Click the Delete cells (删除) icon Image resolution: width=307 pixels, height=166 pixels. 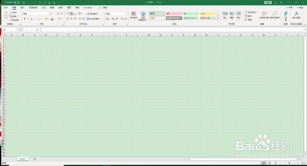tap(232, 14)
